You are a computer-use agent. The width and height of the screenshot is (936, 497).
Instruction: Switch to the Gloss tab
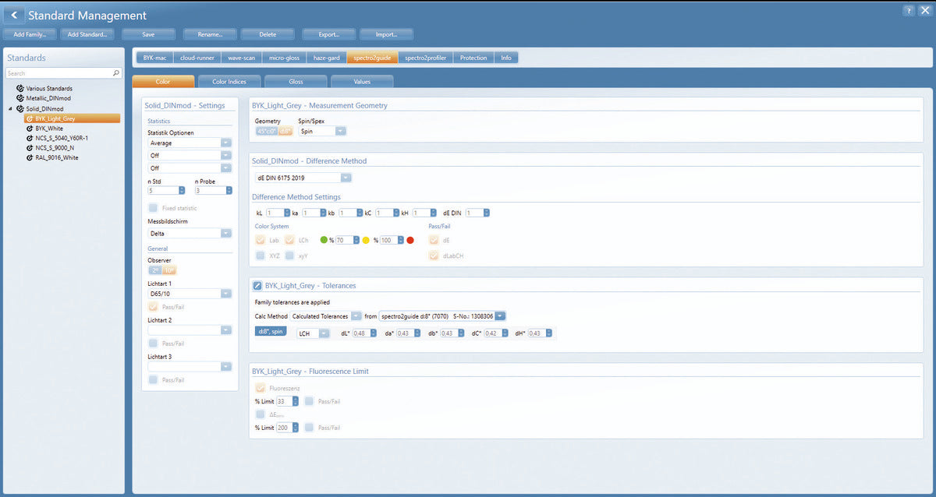click(295, 81)
